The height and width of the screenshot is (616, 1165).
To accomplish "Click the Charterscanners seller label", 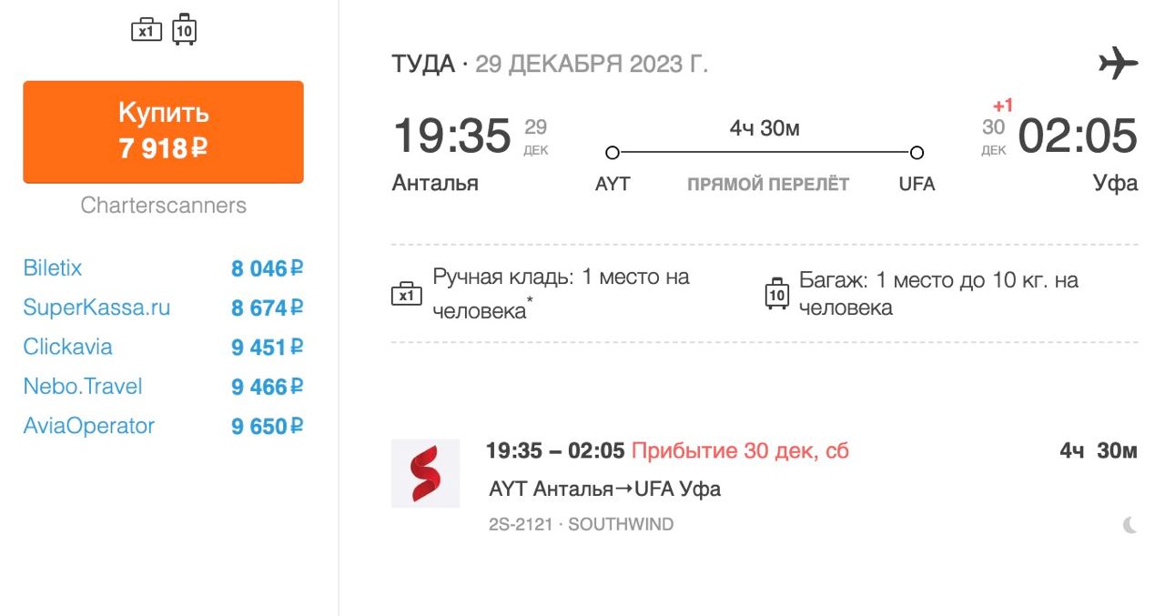I will pos(163,206).
